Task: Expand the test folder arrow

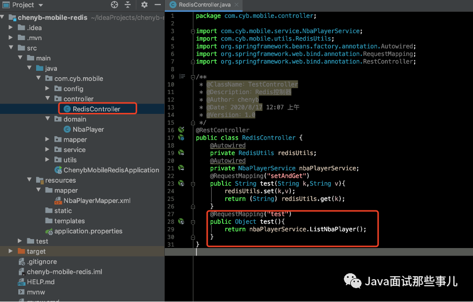Action: click(x=20, y=241)
